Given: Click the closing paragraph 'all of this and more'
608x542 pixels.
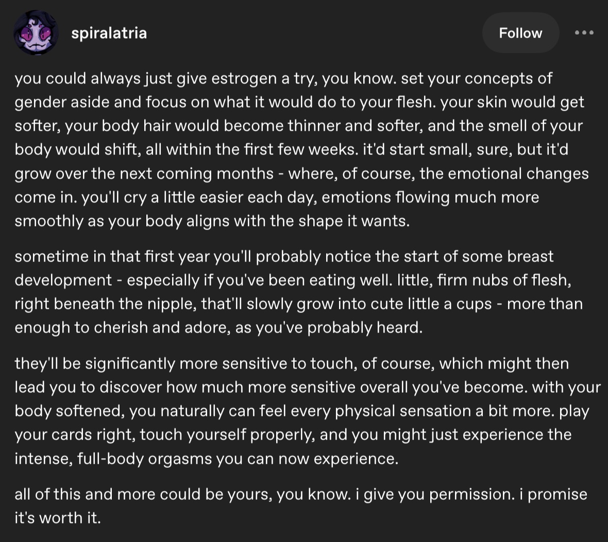Looking at the screenshot, I should click(x=301, y=506).
